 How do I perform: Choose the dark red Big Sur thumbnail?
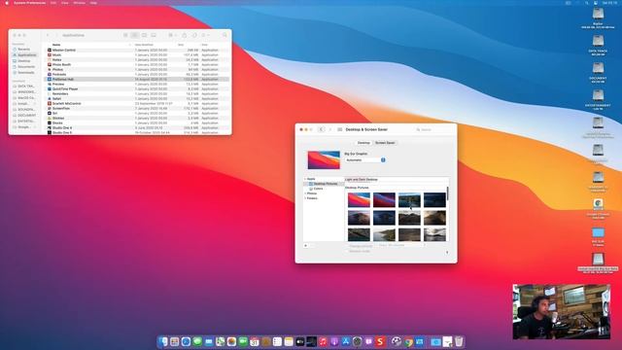point(384,200)
